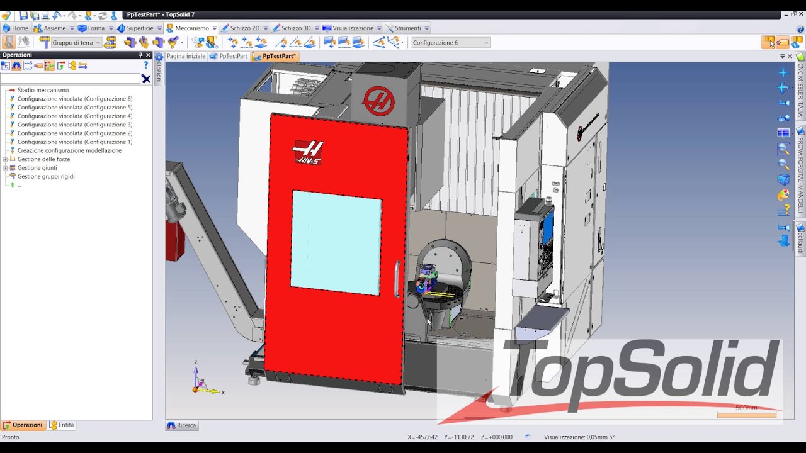Click the branching tree icon in toolbar
This screenshot has width=806, height=453.
[x=395, y=43]
